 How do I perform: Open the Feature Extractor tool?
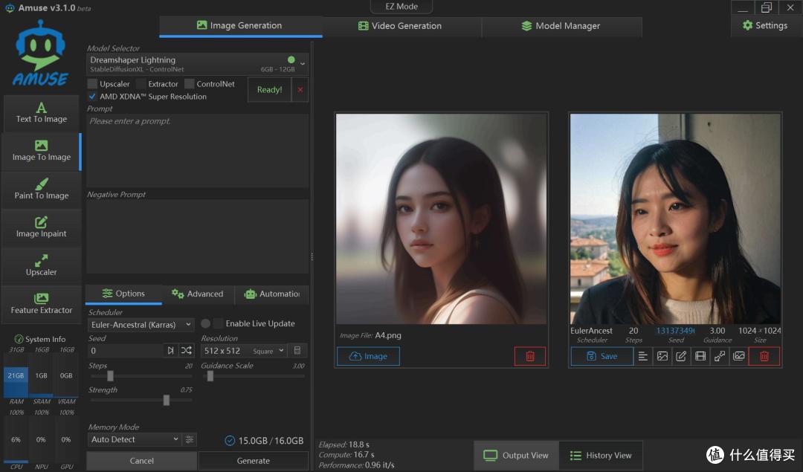tap(42, 304)
